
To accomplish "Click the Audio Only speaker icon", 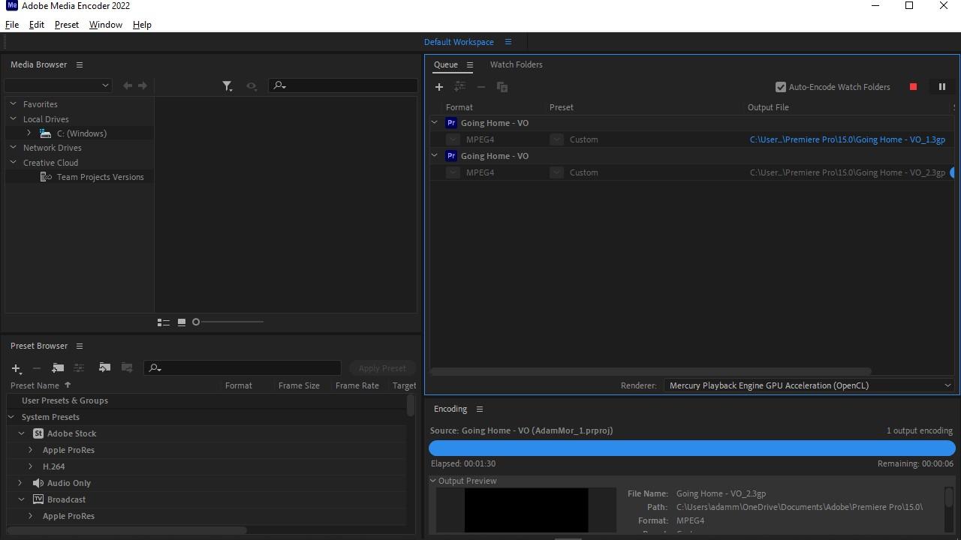I will pos(38,483).
